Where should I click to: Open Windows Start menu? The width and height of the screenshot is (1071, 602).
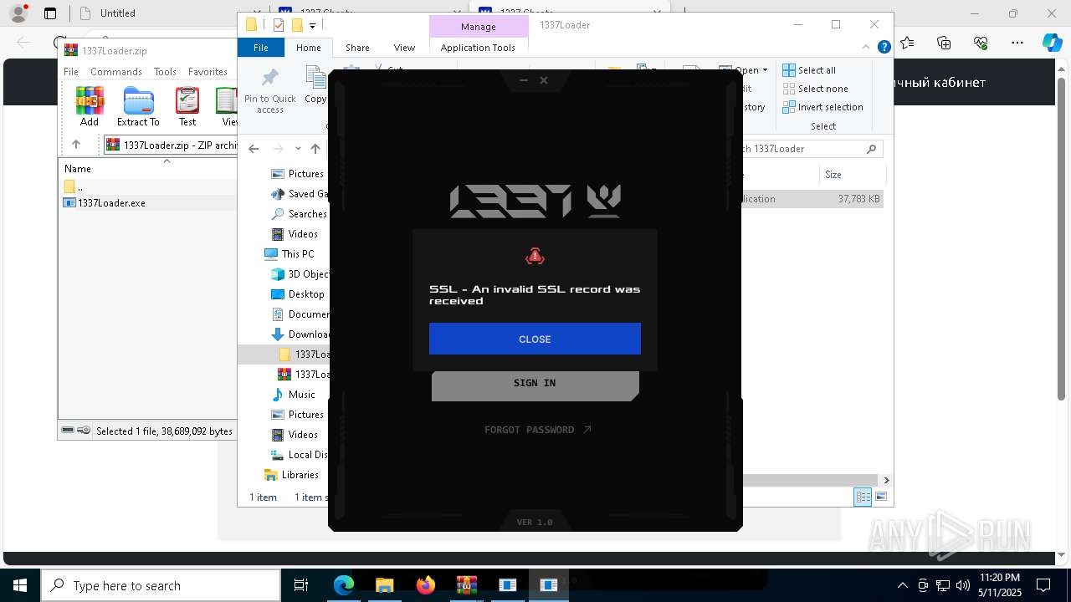pyautogui.click(x=20, y=585)
